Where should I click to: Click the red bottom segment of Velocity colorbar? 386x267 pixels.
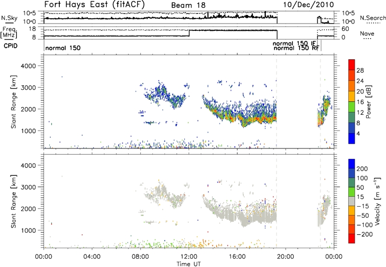[x=352, y=239]
